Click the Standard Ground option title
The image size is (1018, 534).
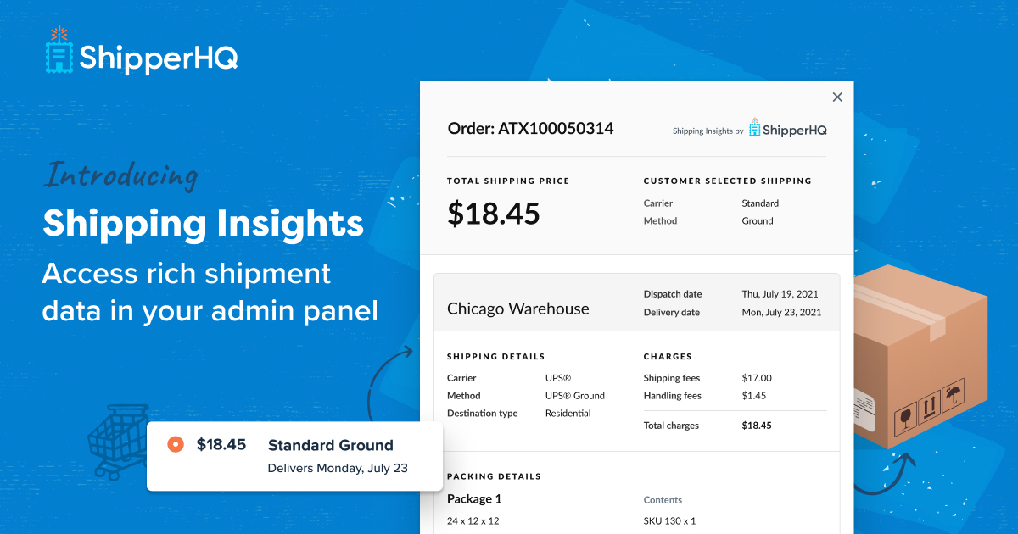[331, 445]
